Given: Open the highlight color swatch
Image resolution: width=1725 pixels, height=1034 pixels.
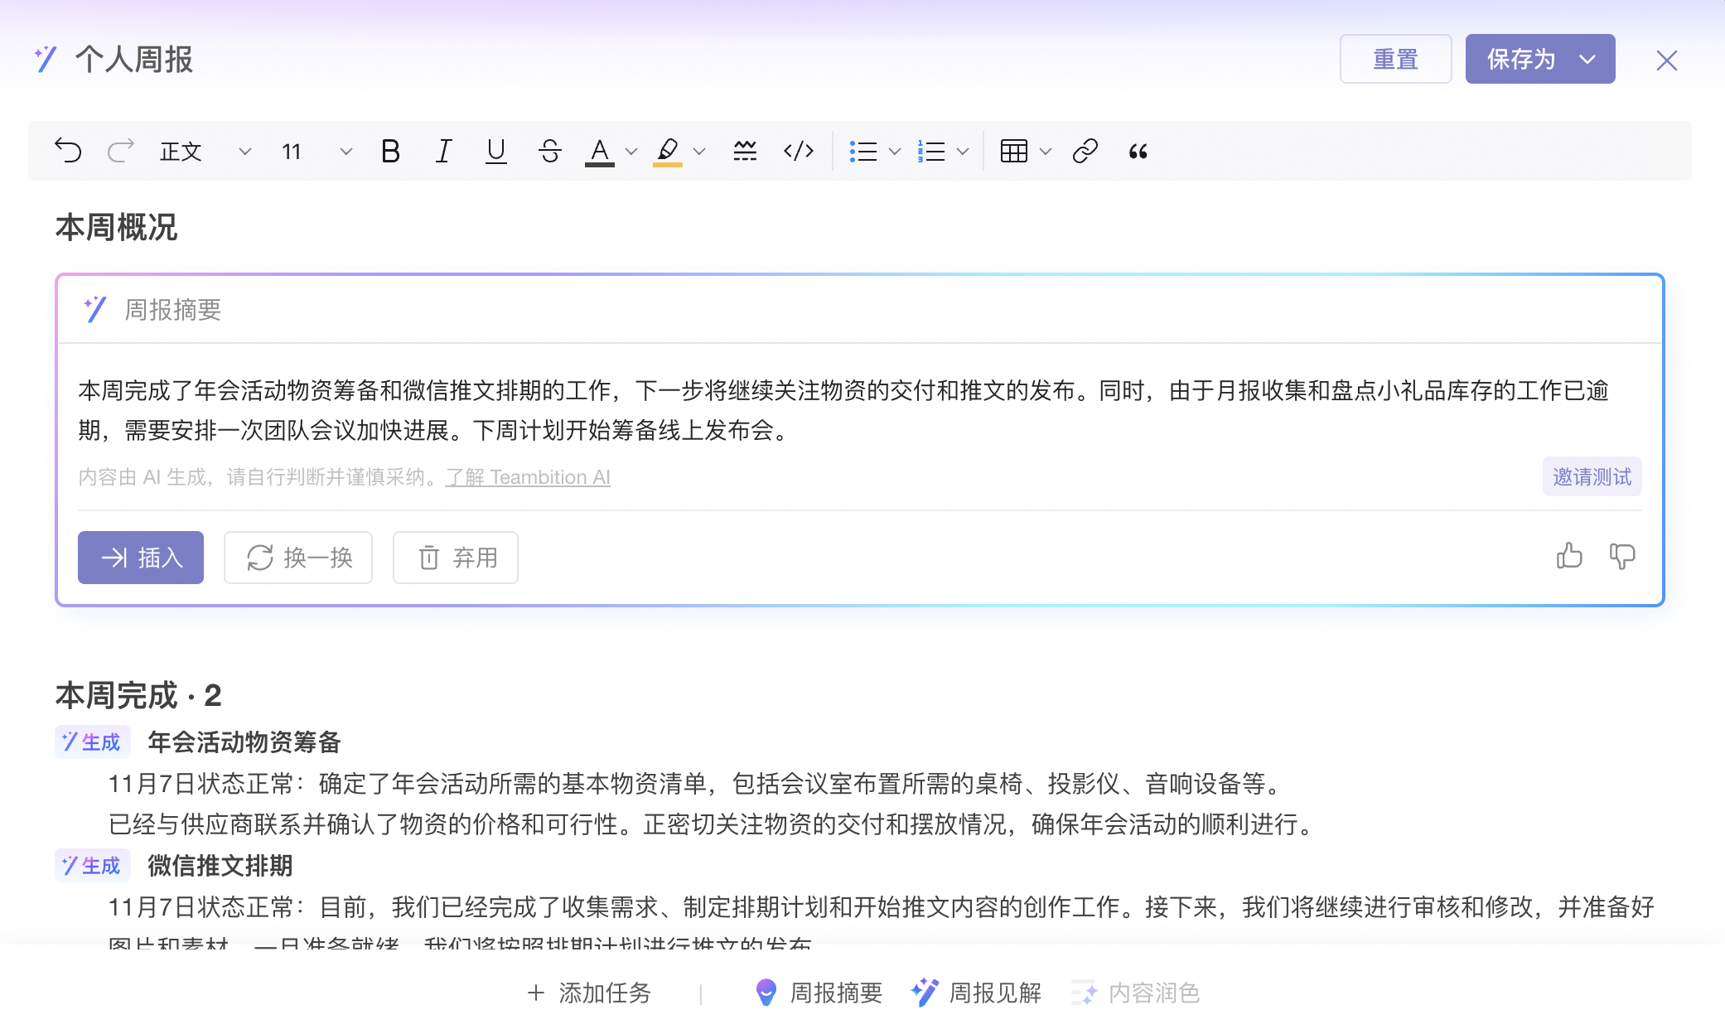Looking at the screenshot, I should coord(670,151).
